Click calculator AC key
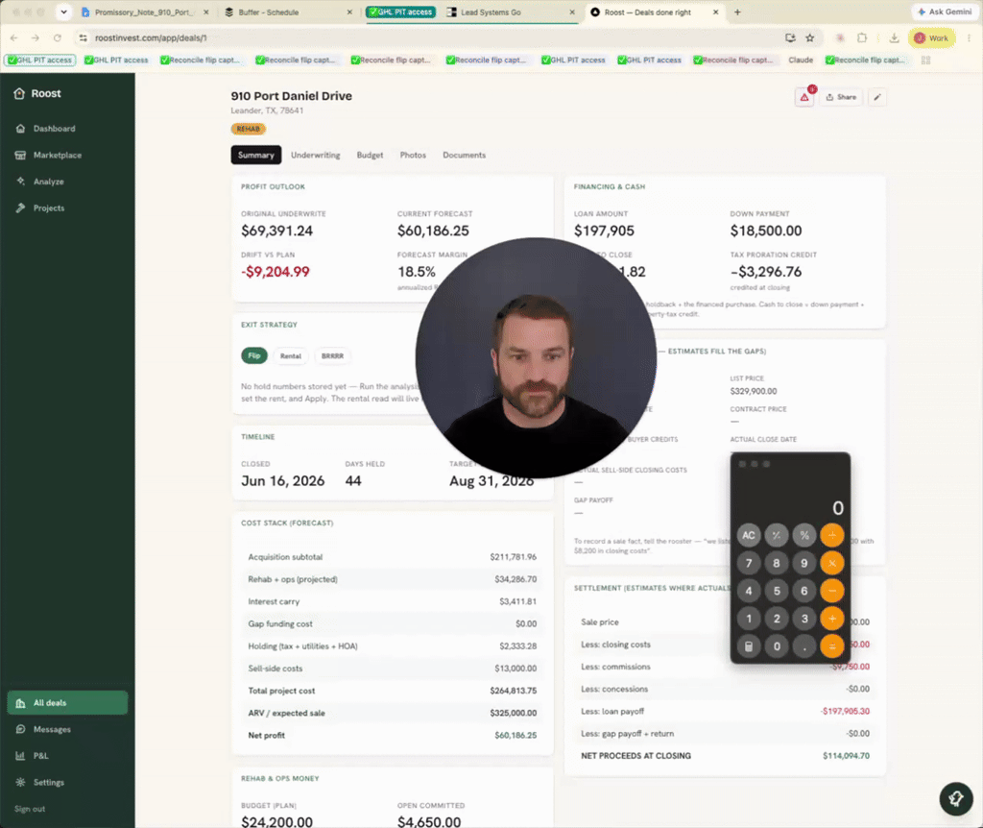Screen dimensions: 983x828 (749, 535)
